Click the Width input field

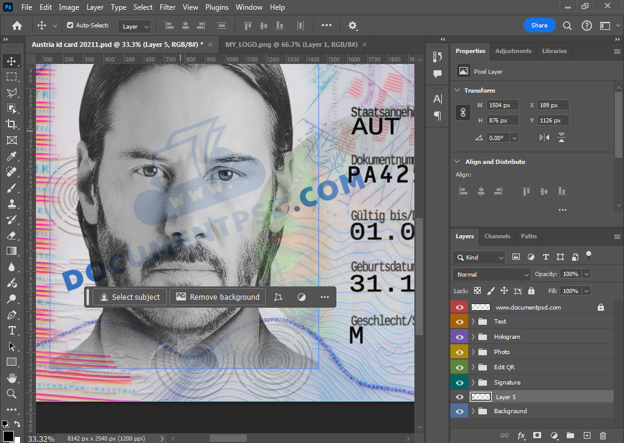tap(503, 105)
